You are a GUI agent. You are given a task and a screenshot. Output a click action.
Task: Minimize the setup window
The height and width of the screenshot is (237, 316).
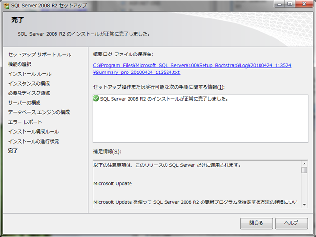click(279, 4)
